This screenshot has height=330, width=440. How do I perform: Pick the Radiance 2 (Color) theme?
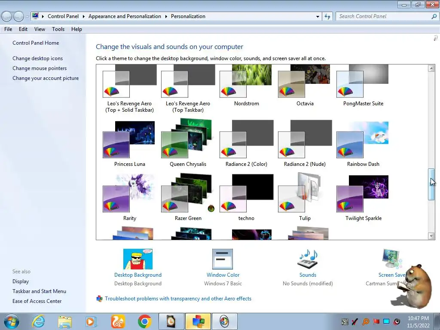coord(246,144)
